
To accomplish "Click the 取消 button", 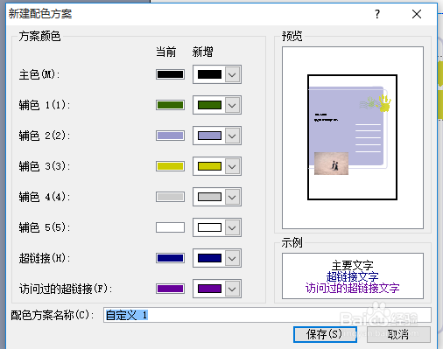I will 398,334.
